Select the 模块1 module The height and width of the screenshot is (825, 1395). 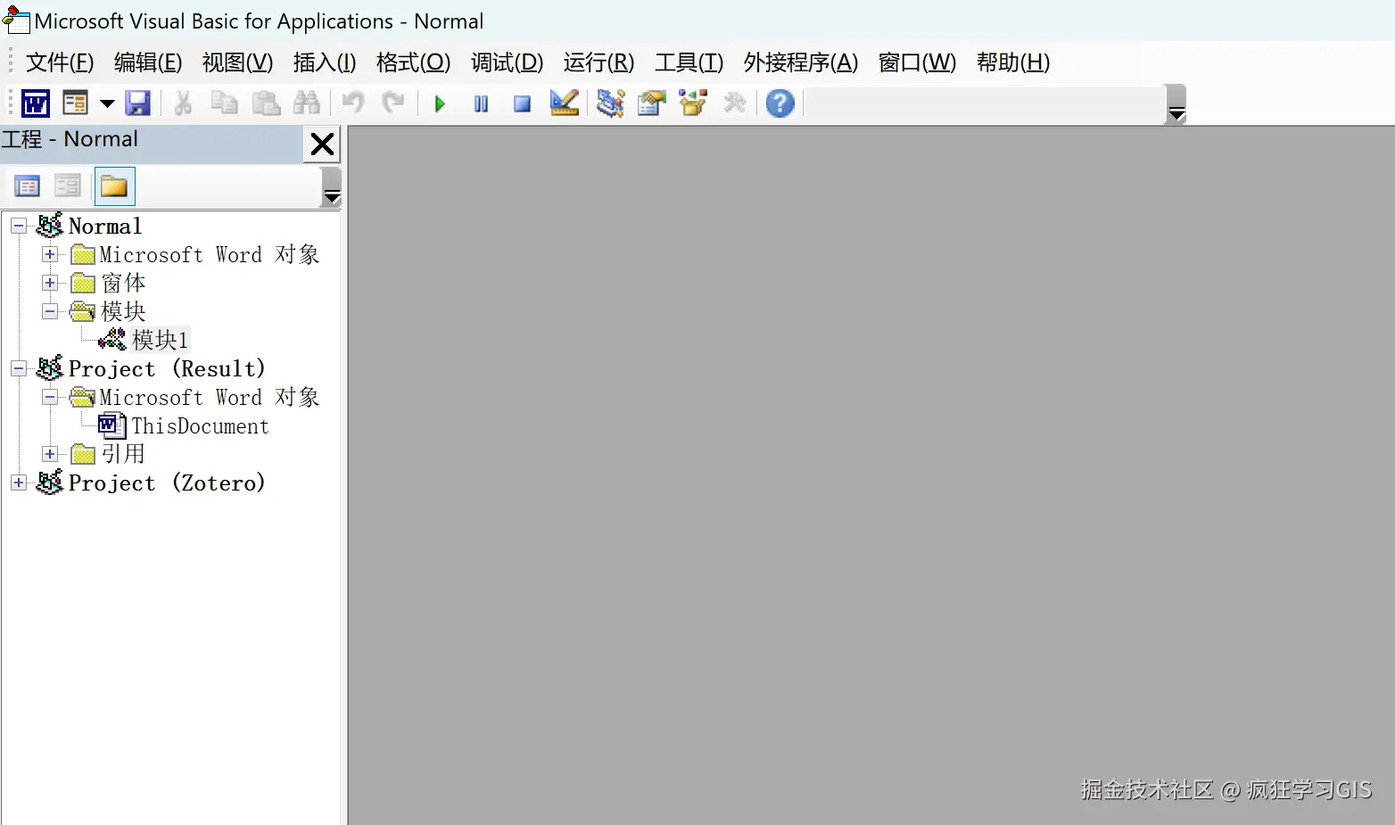pyautogui.click(x=161, y=340)
